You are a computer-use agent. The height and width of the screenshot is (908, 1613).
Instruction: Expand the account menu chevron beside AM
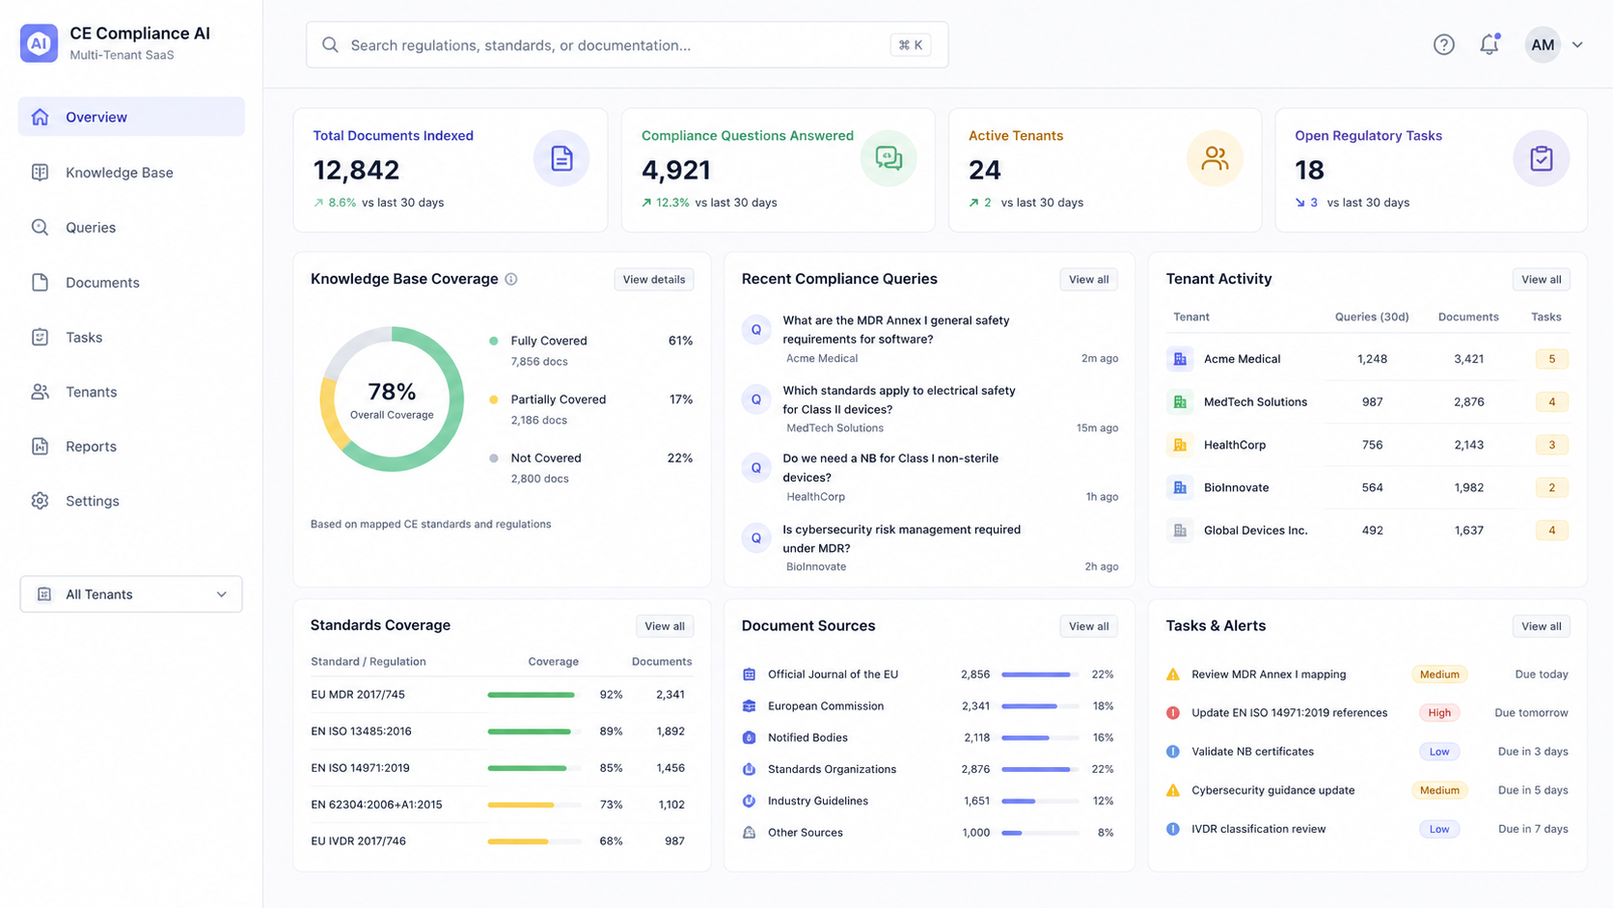click(x=1577, y=44)
